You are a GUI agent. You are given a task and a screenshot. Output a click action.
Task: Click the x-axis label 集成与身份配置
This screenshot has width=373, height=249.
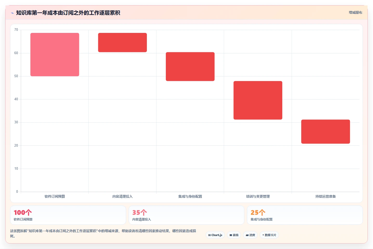pyautogui.click(x=190, y=196)
